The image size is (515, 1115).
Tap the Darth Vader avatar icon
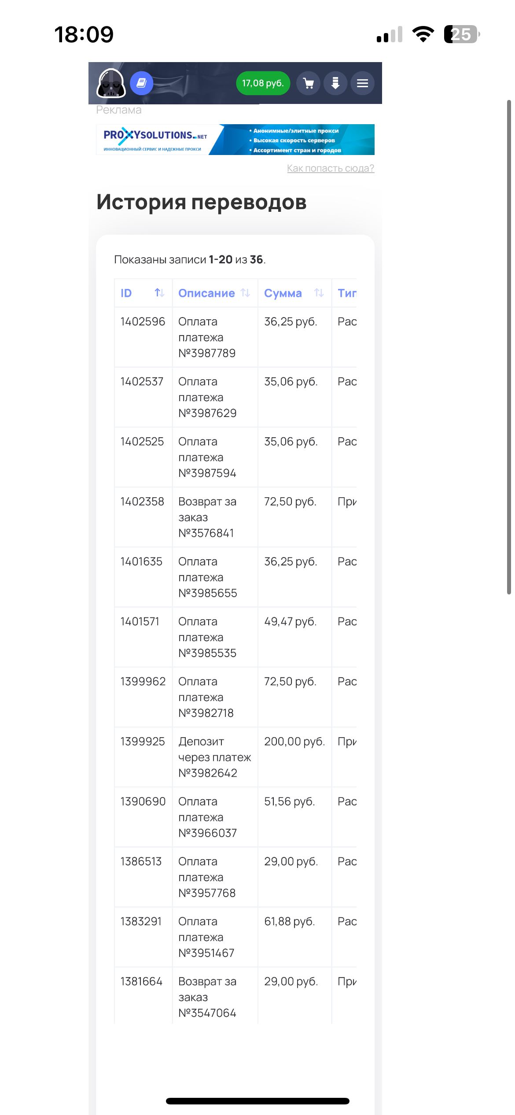(111, 83)
